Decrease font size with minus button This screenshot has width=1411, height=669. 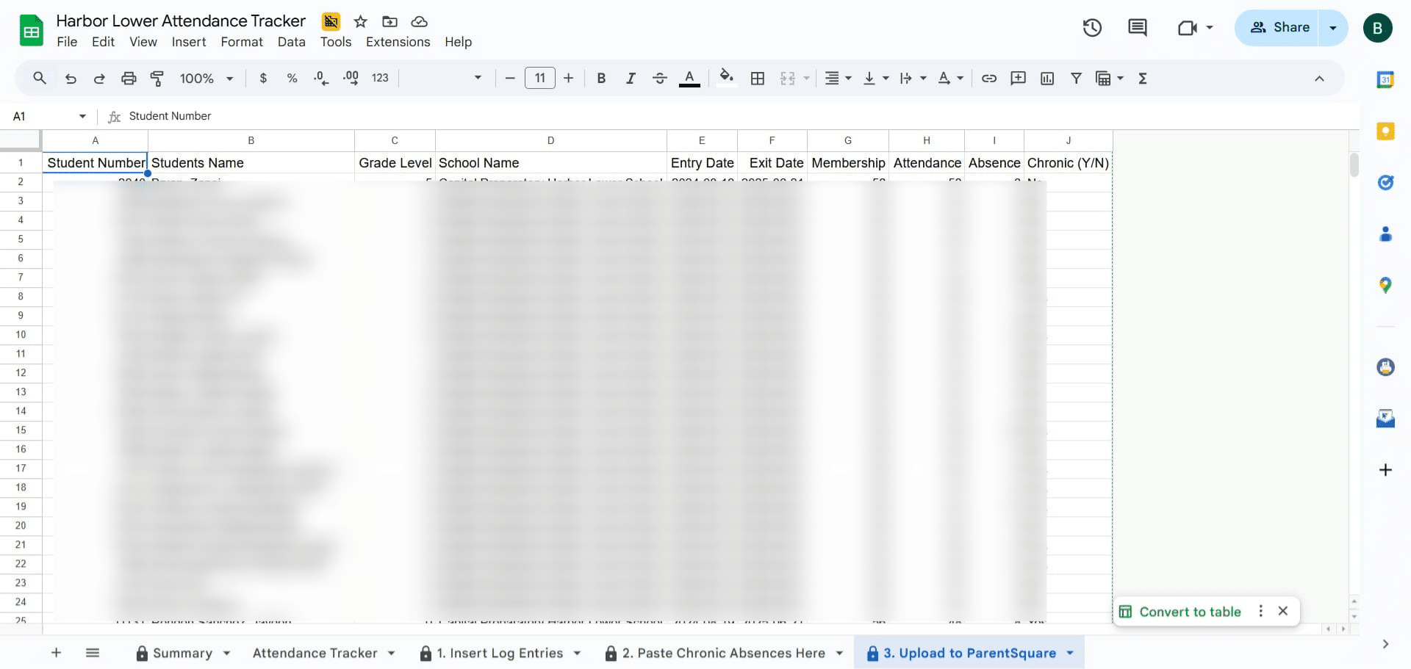coord(510,78)
